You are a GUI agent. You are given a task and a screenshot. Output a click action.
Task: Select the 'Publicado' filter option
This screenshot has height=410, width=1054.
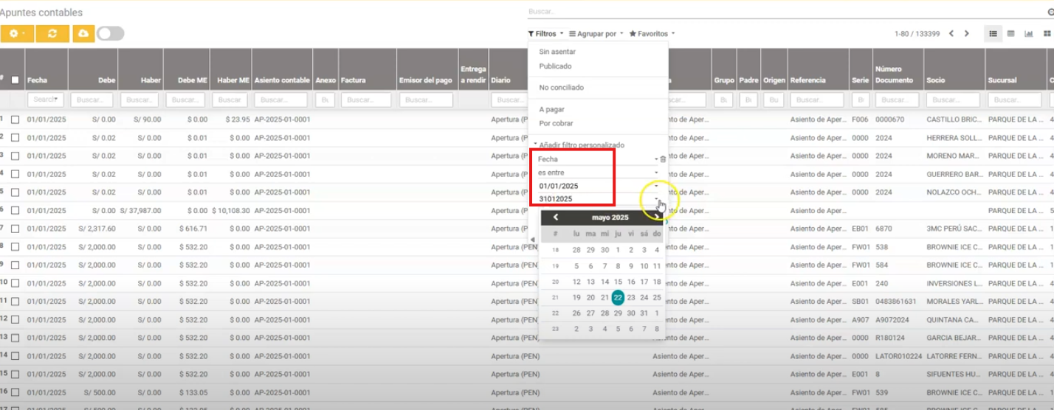point(555,66)
